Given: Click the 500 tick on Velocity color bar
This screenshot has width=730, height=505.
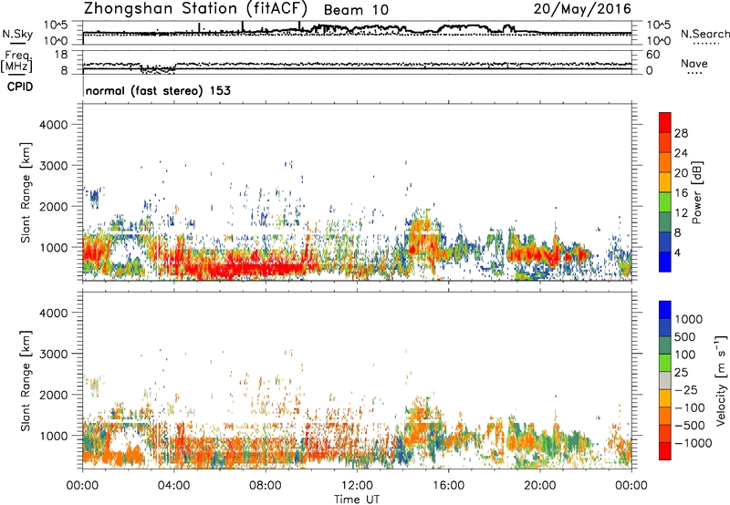Looking at the screenshot, I should pos(685,336).
